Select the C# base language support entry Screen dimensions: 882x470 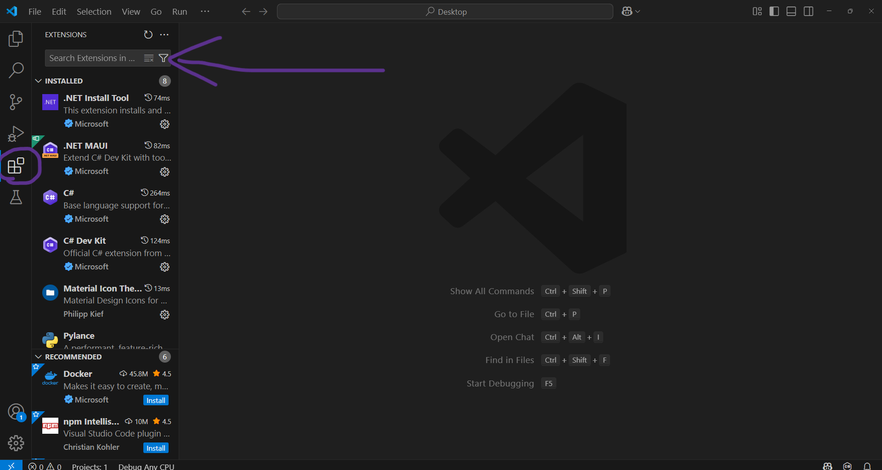[105, 206]
